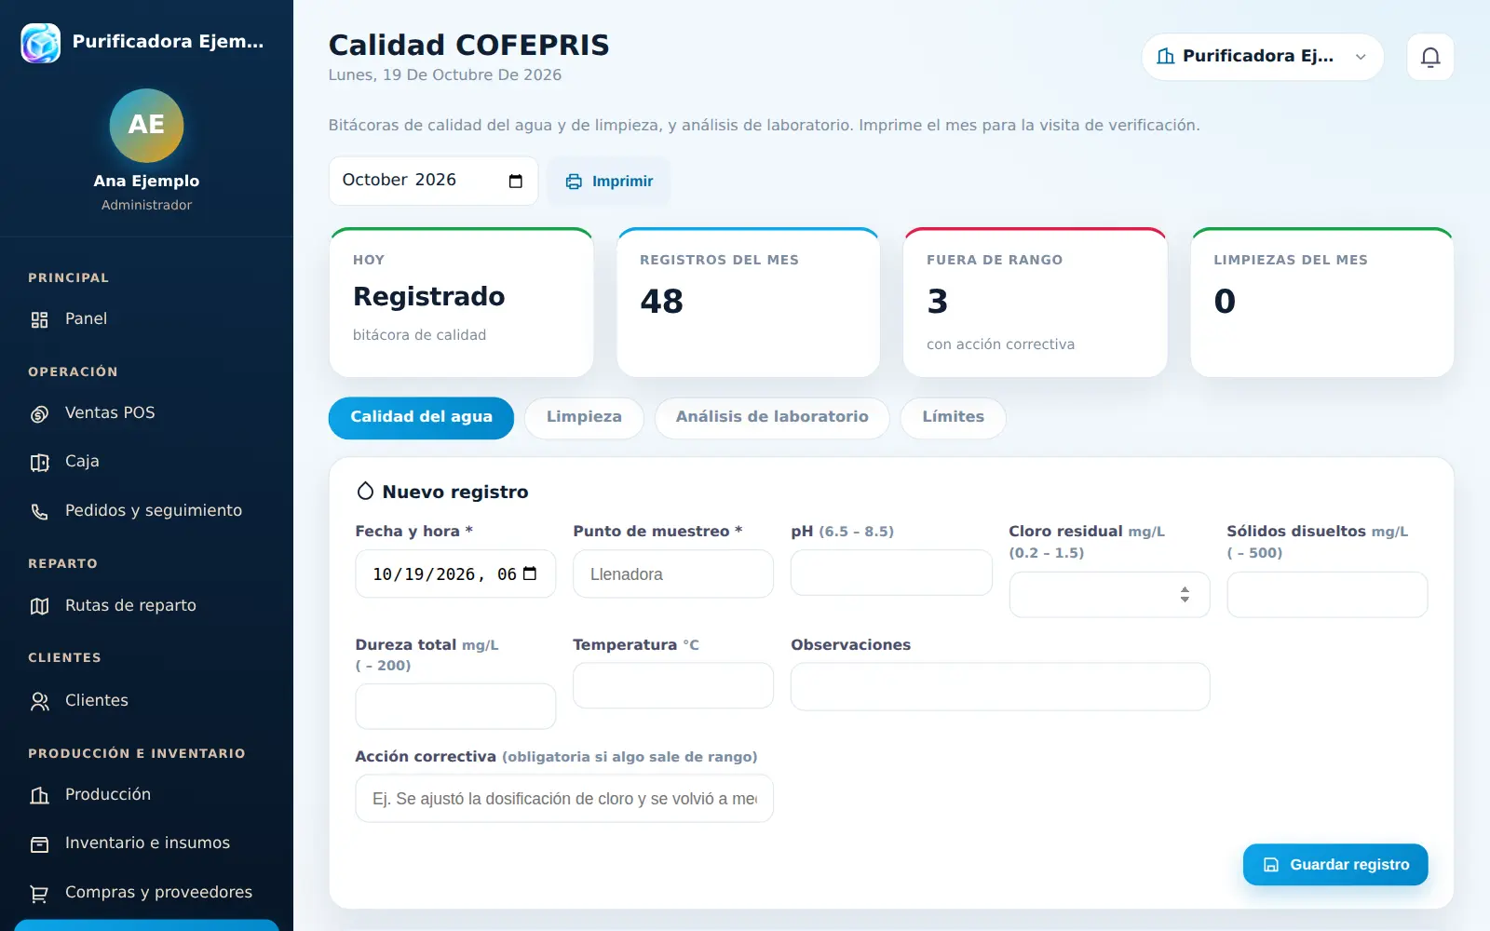
Task: Click the save disk icon on Guardar registro
Action: (1270, 865)
